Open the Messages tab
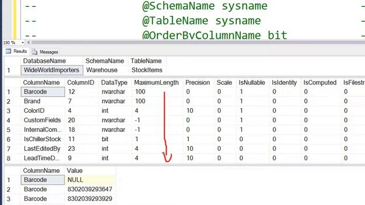Image resolution: width=365 pixels, height=205 pixels. point(45,52)
